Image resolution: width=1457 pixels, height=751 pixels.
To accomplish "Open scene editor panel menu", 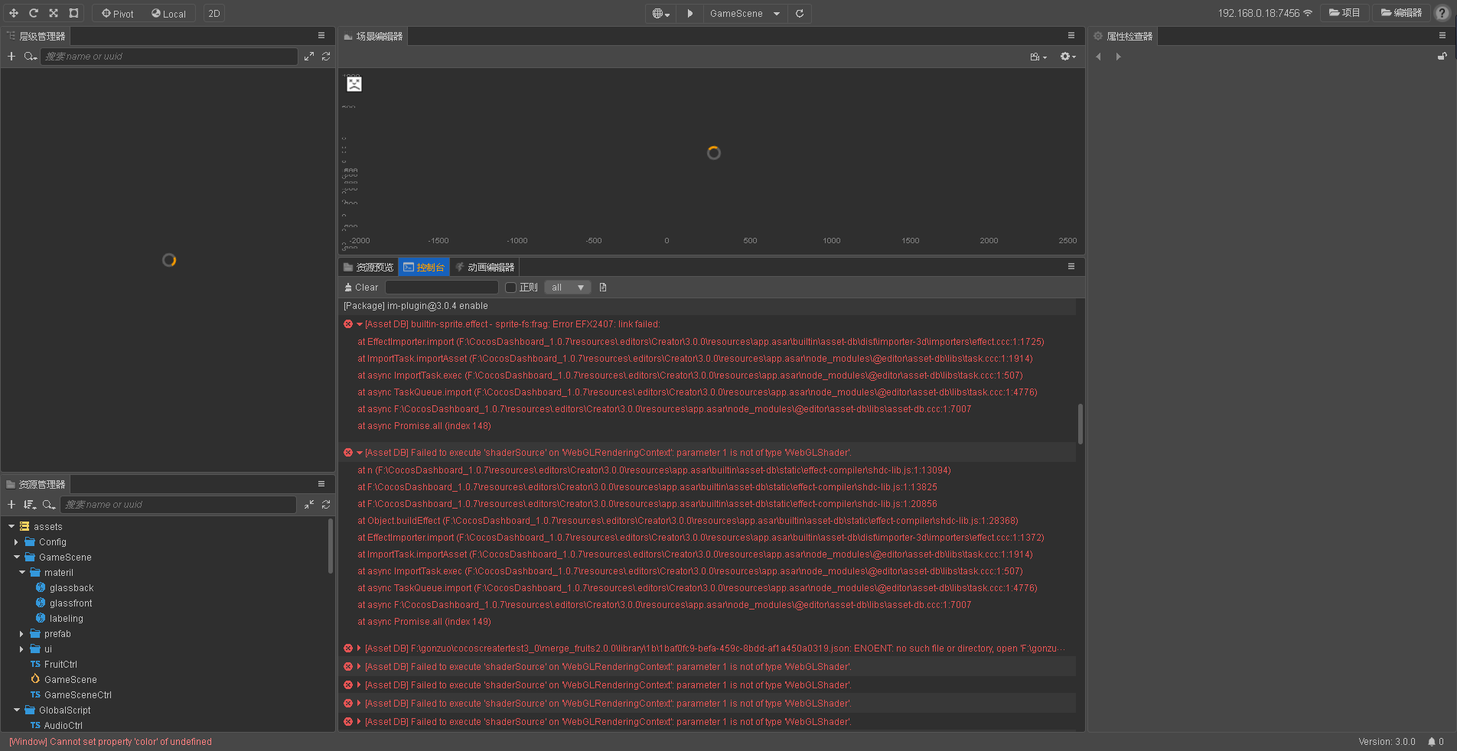I will [1071, 35].
